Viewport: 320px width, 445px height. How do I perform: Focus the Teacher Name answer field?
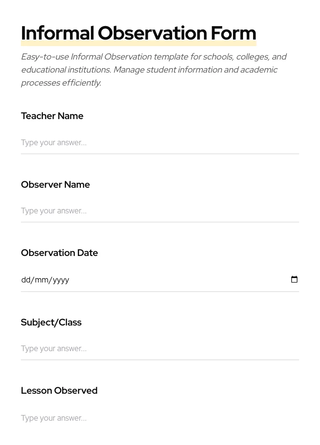pos(160,143)
